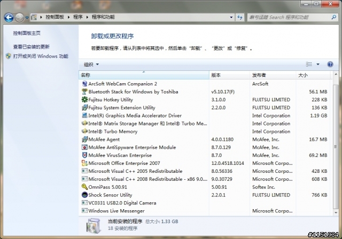Click the Fujitsu System Extension Utility icon
This screenshot has width=342, height=239.
click(84, 108)
